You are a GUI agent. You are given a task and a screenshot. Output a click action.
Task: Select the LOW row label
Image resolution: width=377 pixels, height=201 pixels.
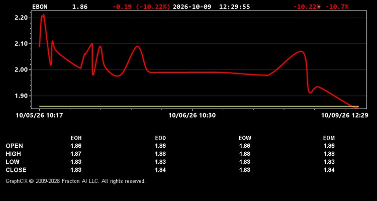coord(13,162)
